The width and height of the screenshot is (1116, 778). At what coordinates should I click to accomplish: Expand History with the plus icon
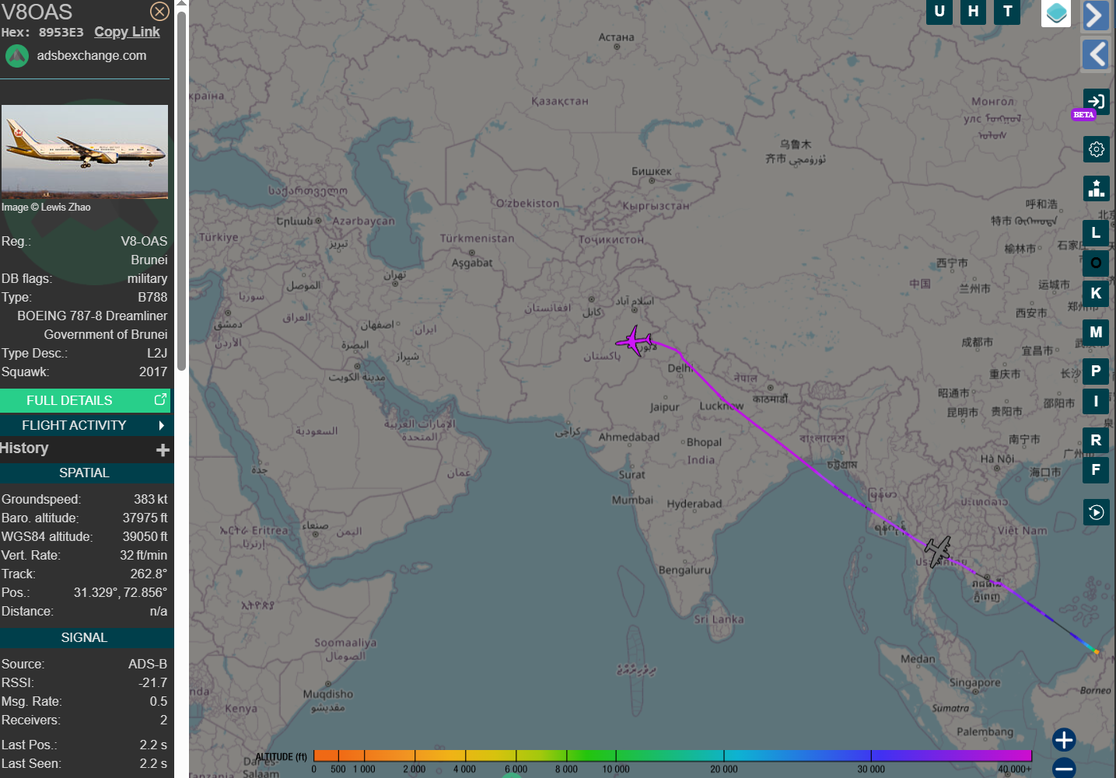[x=163, y=450]
